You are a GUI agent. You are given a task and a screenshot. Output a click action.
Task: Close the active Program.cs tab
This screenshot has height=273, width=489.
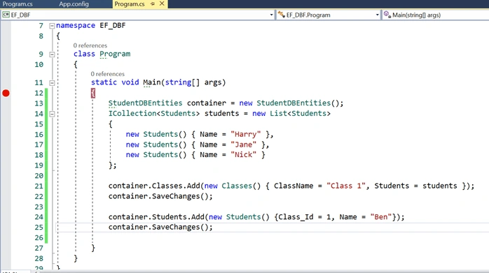(x=162, y=3)
